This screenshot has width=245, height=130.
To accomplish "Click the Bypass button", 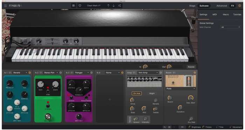I will click(x=191, y=67).
